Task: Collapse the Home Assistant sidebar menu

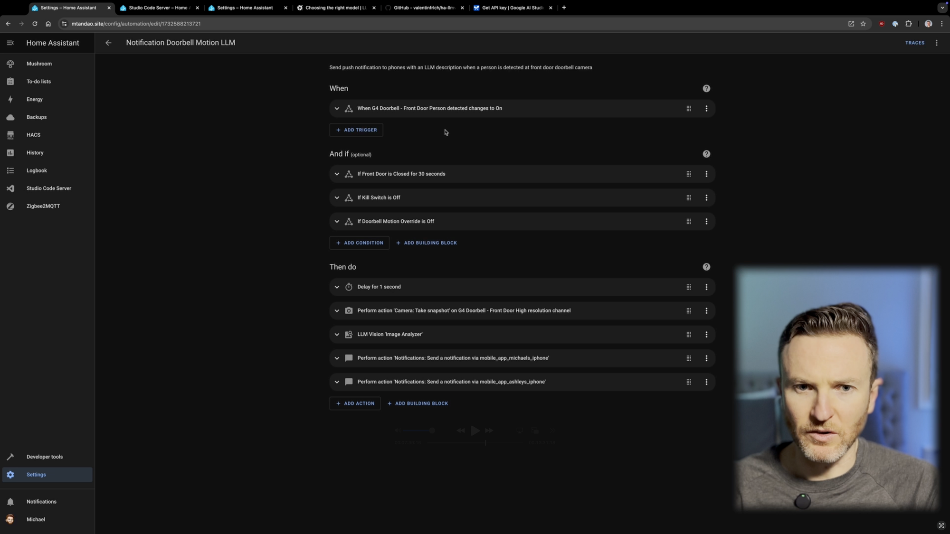Action: coord(10,43)
